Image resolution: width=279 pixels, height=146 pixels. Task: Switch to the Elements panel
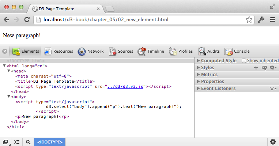pyautogui.click(x=26, y=51)
